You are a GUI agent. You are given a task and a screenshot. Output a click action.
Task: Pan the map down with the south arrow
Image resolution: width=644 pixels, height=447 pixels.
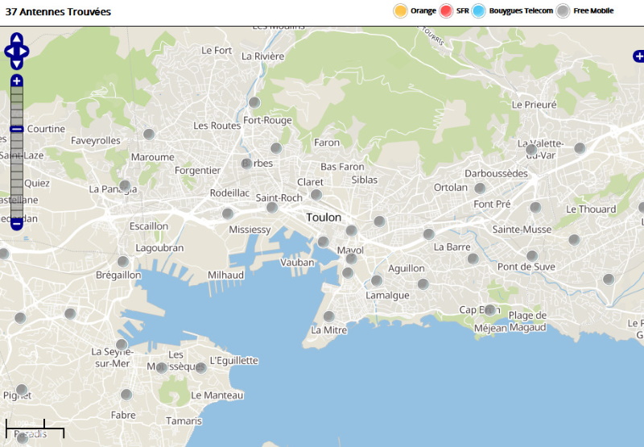point(17,64)
